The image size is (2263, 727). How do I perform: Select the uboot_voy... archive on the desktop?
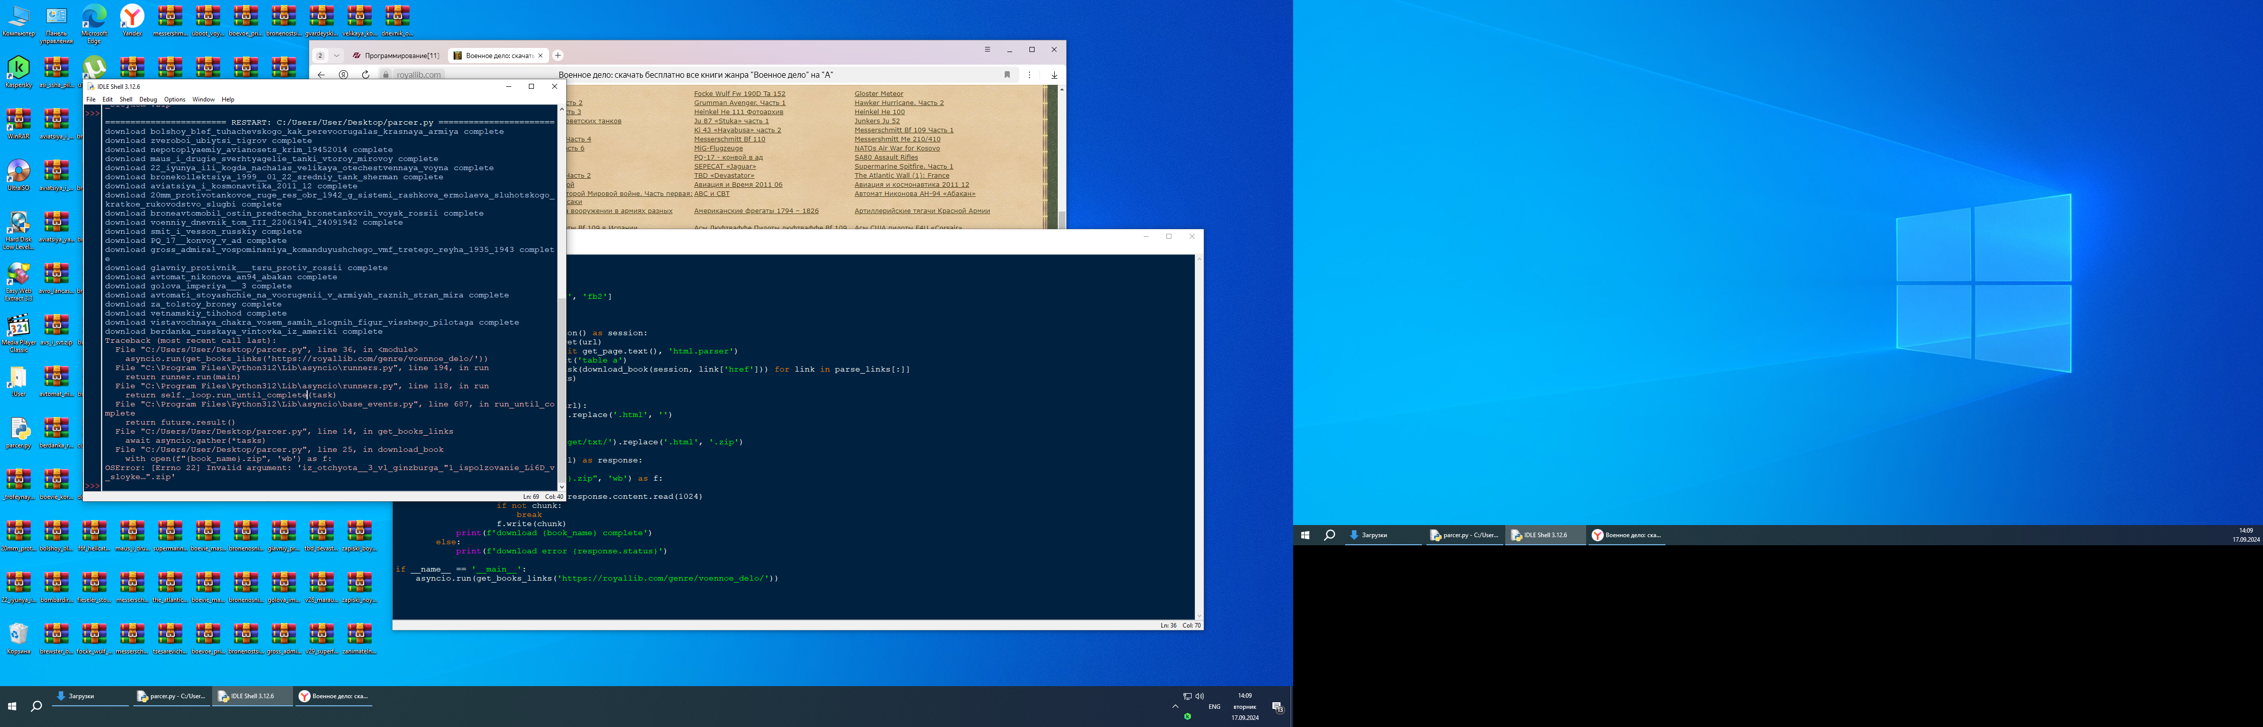click(x=207, y=21)
